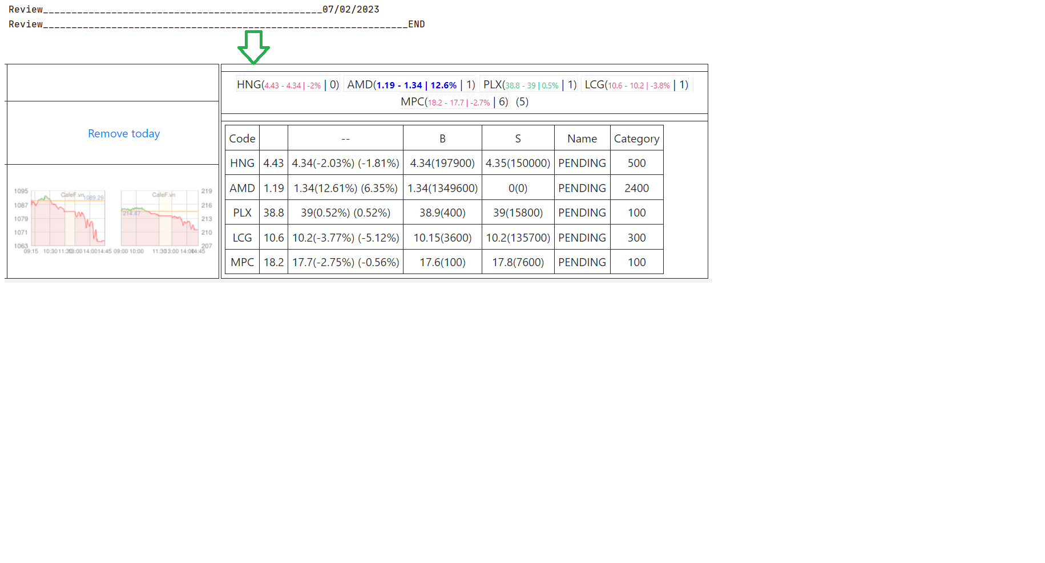Click the B column header
The width and height of the screenshot is (1045, 563).
[x=442, y=138]
